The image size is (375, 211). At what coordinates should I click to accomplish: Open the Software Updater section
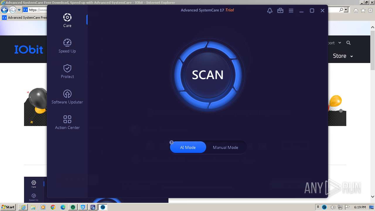67,97
